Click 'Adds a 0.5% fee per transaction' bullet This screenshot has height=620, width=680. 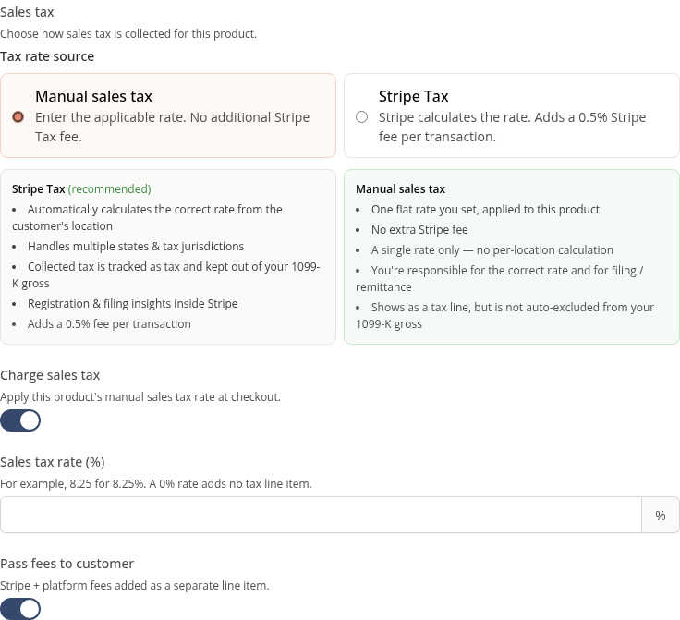[109, 324]
